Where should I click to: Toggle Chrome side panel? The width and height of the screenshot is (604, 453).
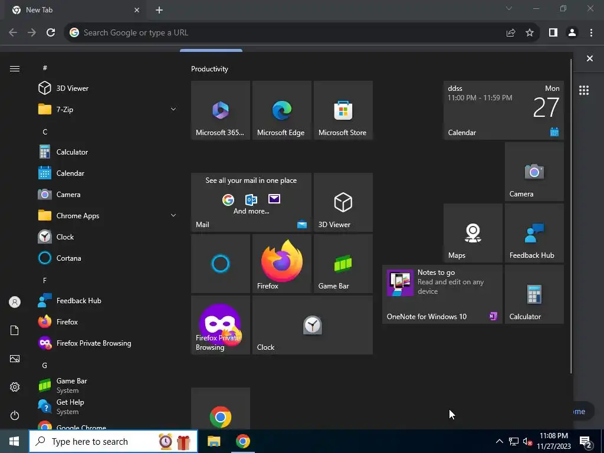pyautogui.click(x=553, y=33)
